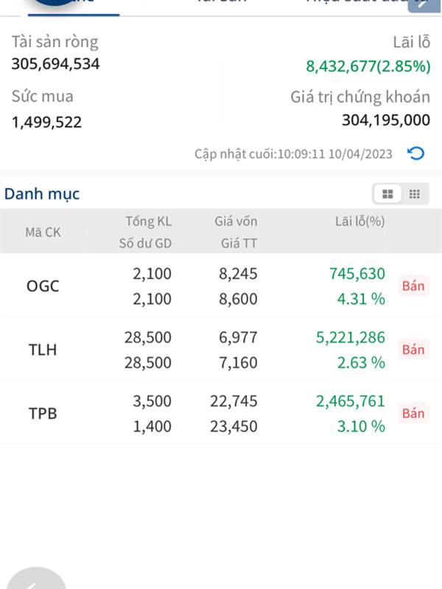Sort by Lãi lỗ(%) column
The height and width of the screenshot is (589, 442).
click(359, 221)
